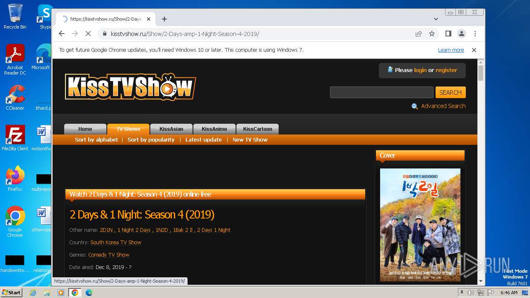Image resolution: width=530 pixels, height=298 pixels.
Task: Open Chrome's three-dot menu
Action: pos(475,34)
